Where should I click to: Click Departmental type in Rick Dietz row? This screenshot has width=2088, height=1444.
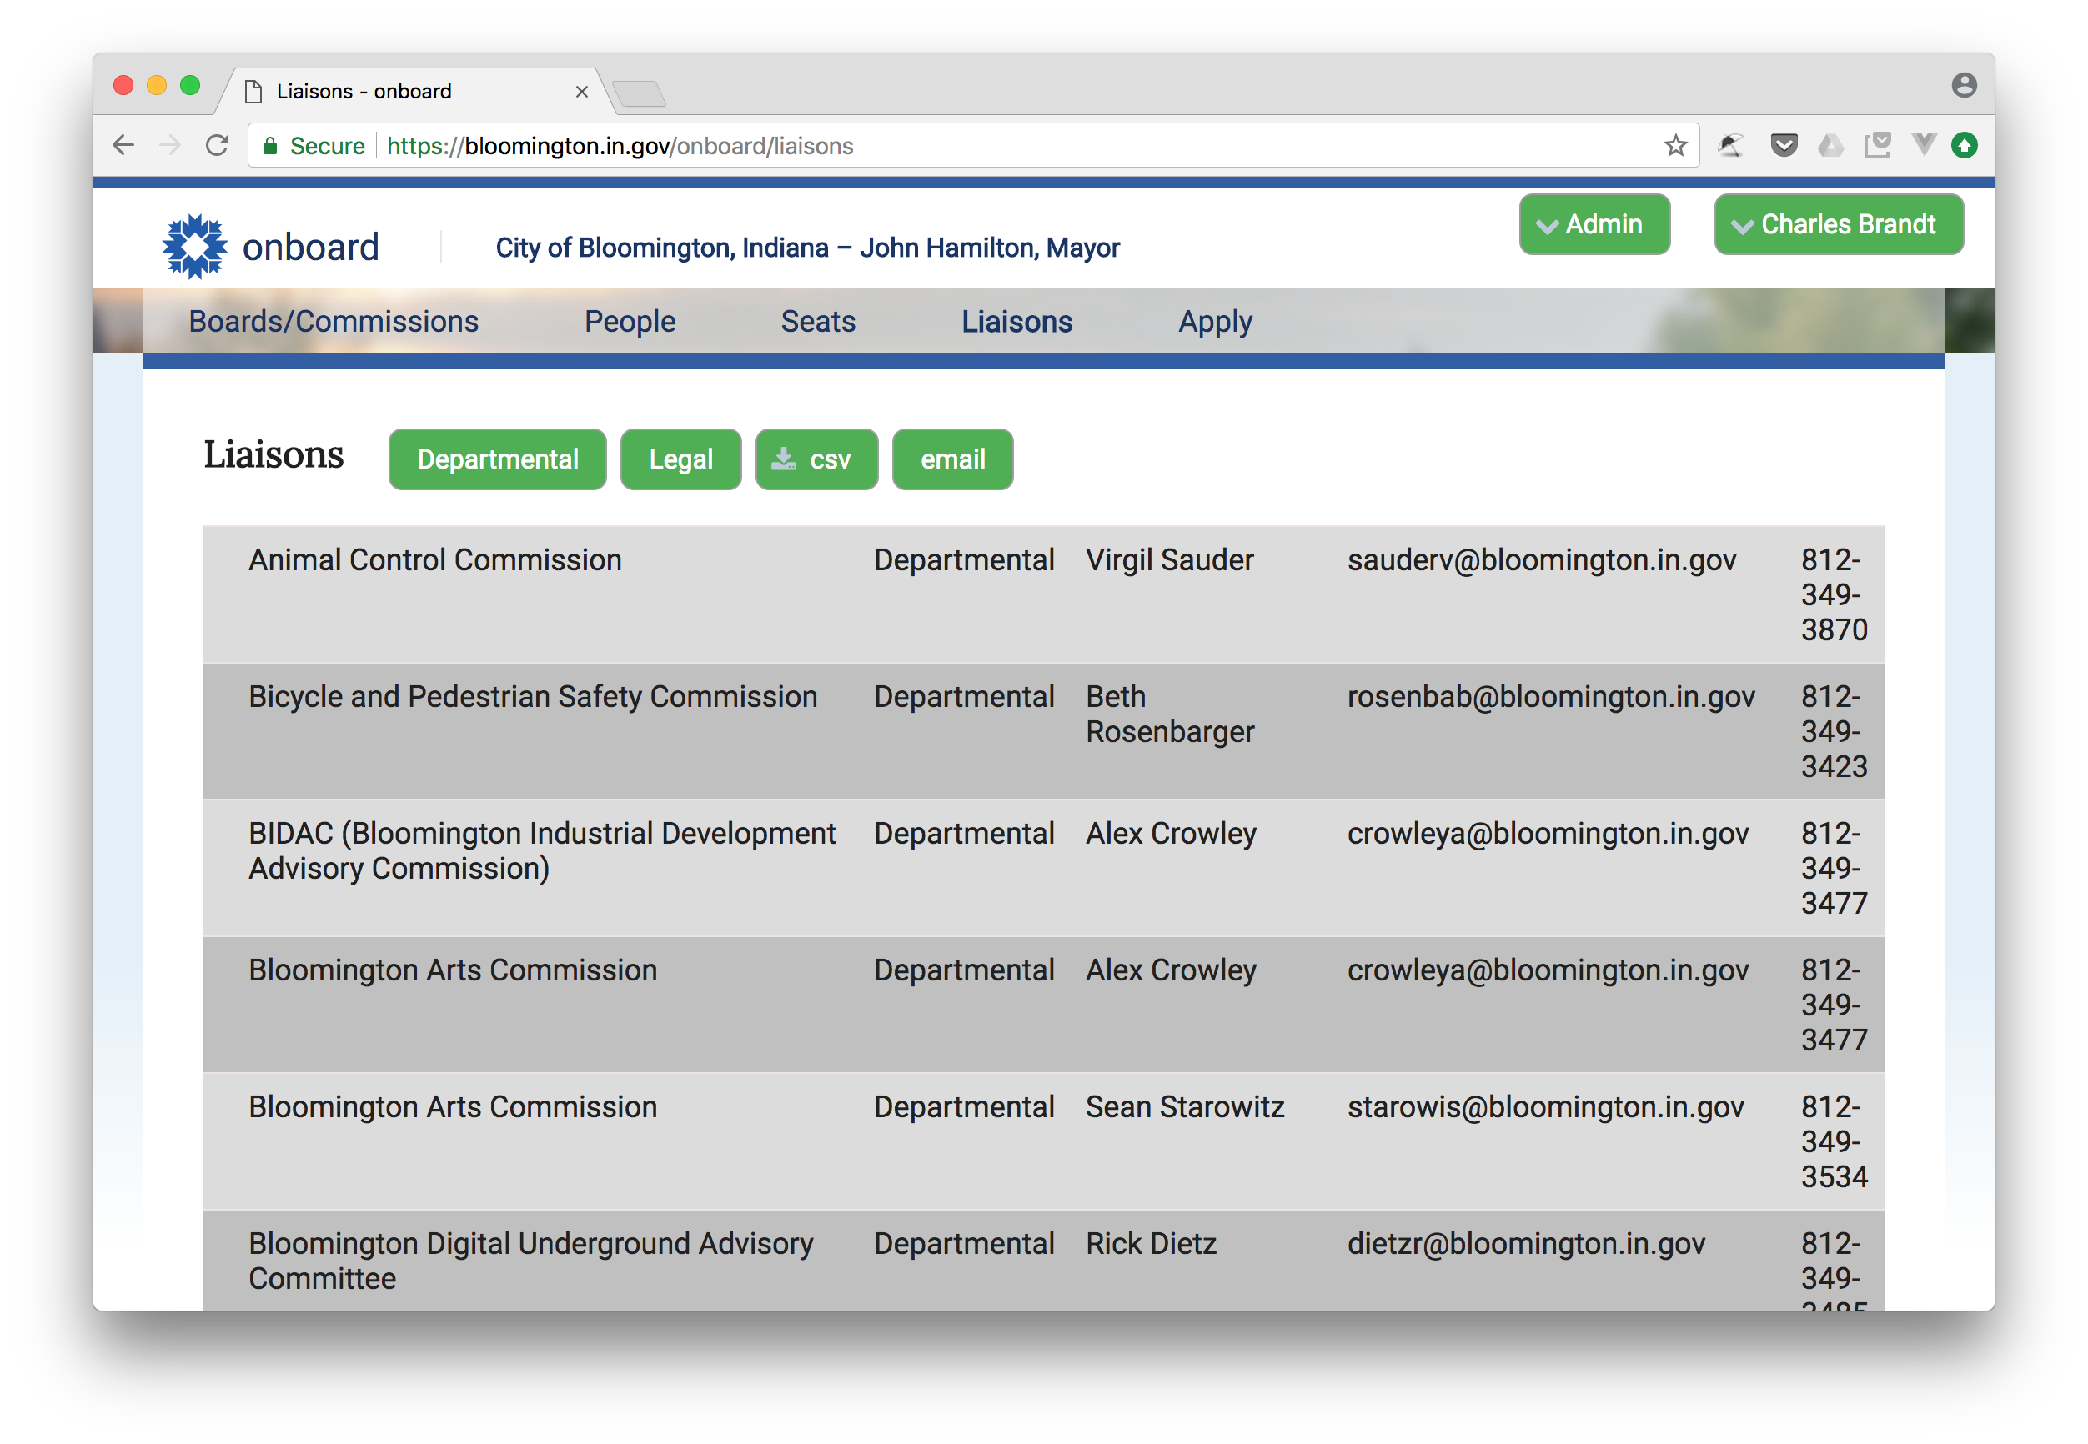pyautogui.click(x=963, y=1243)
